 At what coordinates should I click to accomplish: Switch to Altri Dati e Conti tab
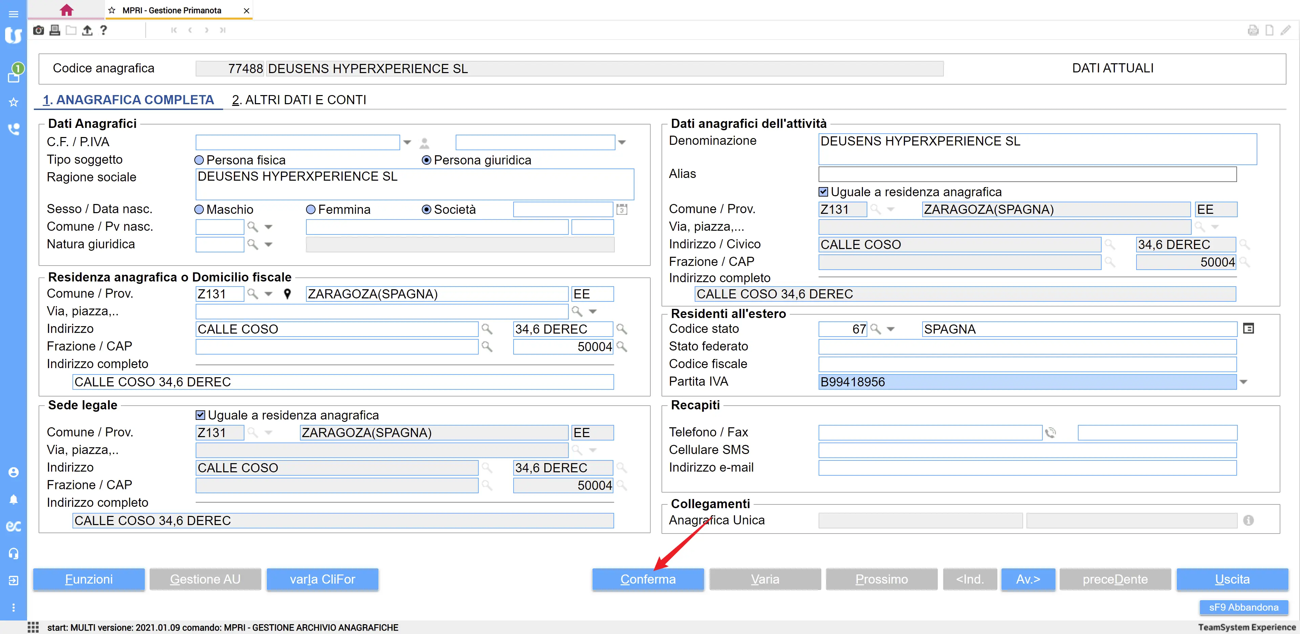click(299, 100)
